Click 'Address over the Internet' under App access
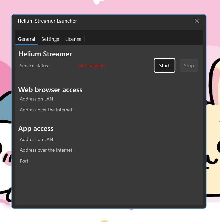 click(46, 150)
